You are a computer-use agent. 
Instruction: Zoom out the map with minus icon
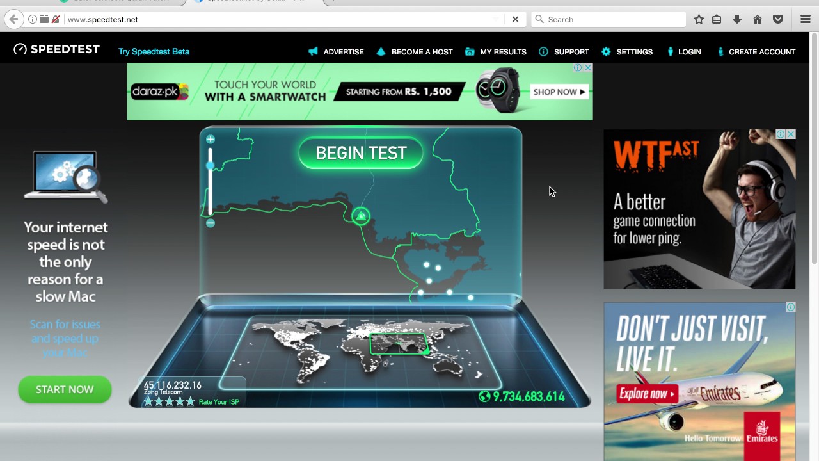click(x=211, y=223)
